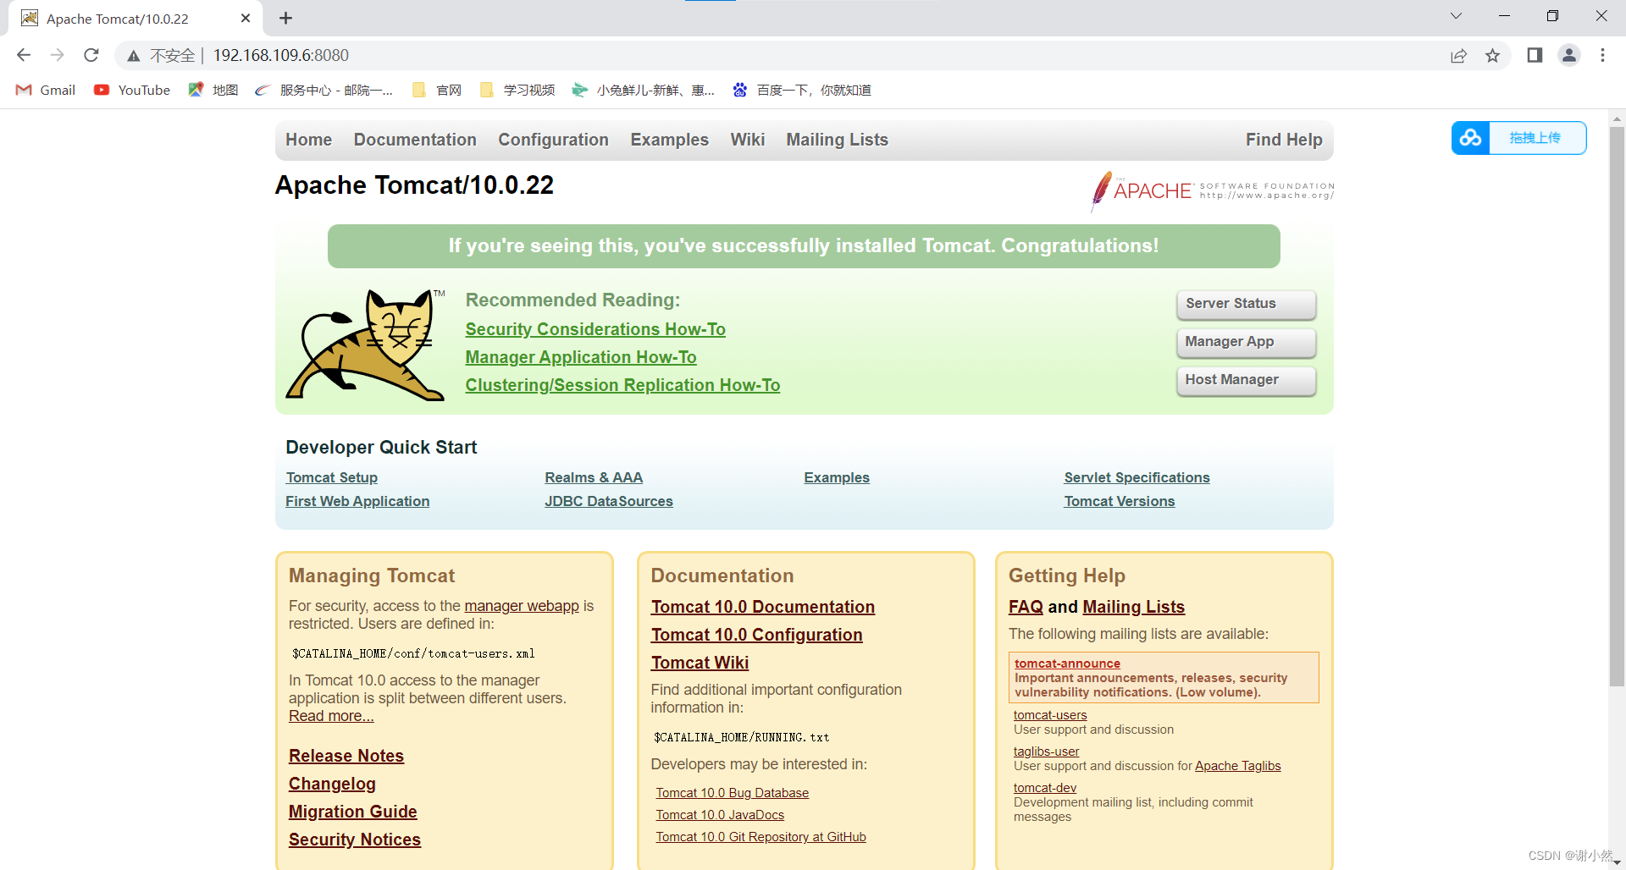Select the Home menu item
The width and height of the screenshot is (1626, 870).
pyautogui.click(x=308, y=140)
